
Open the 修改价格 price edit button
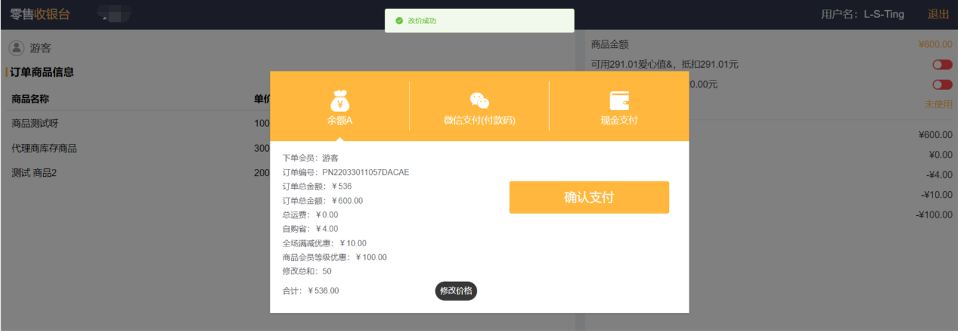pos(456,291)
